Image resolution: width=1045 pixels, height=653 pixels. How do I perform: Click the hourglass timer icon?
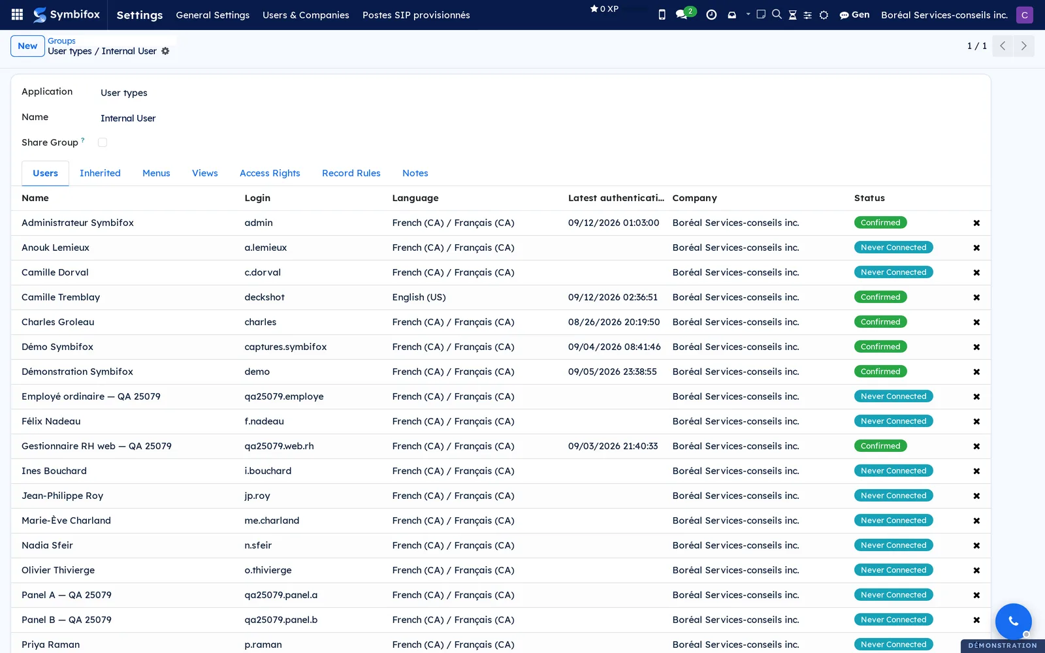[792, 14]
